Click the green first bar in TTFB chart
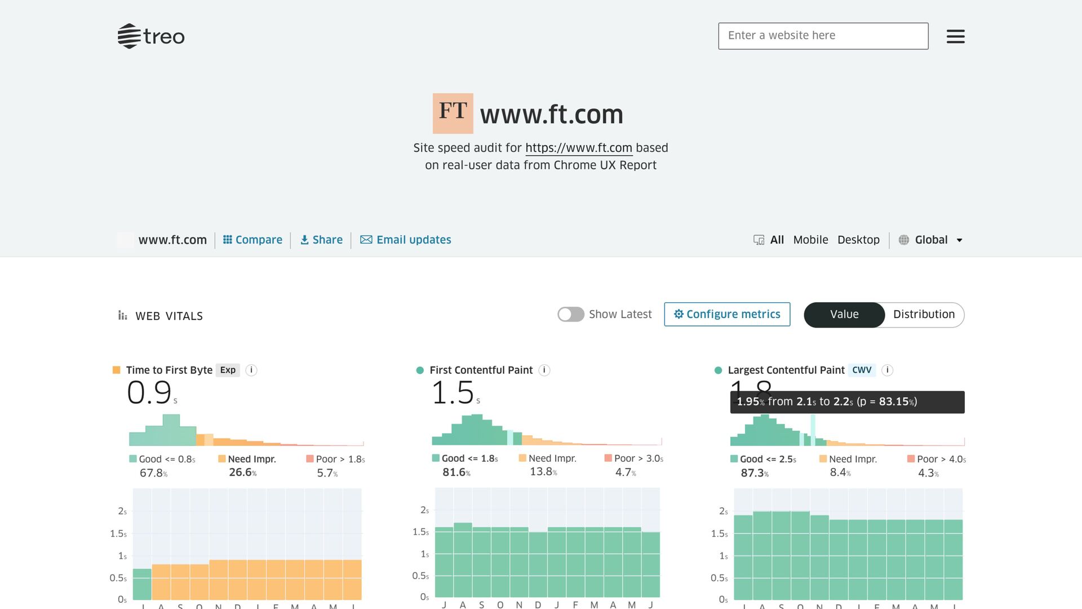The width and height of the screenshot is (1082, 609). coord(142,584)
